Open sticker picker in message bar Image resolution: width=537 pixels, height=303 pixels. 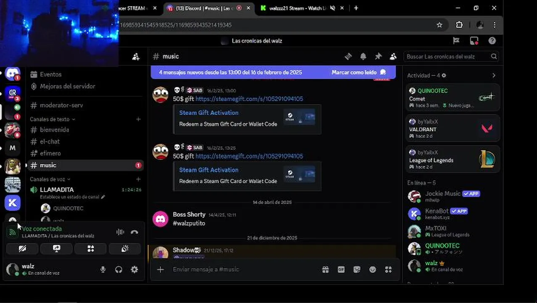(x=357, y=269)
